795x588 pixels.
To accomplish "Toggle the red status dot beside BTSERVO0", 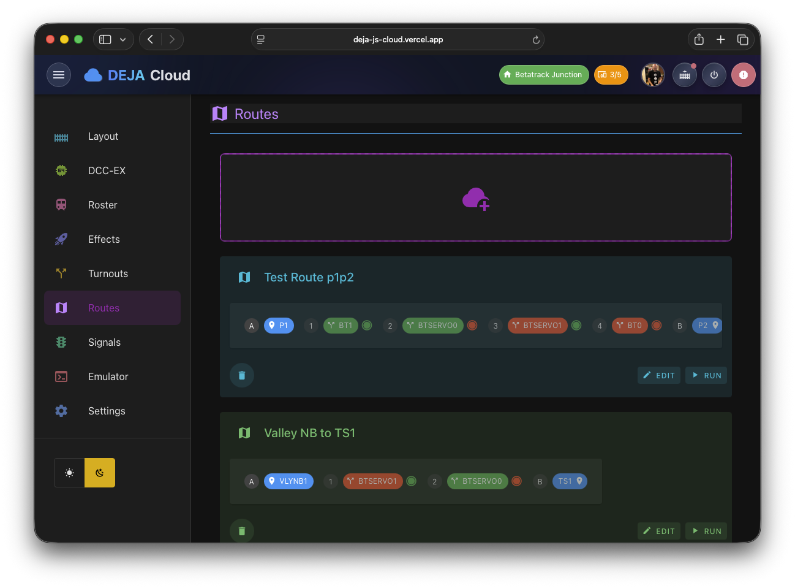I will pos(472,326).
